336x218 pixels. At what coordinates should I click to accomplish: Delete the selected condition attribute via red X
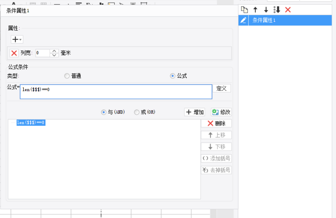point(288,10)
